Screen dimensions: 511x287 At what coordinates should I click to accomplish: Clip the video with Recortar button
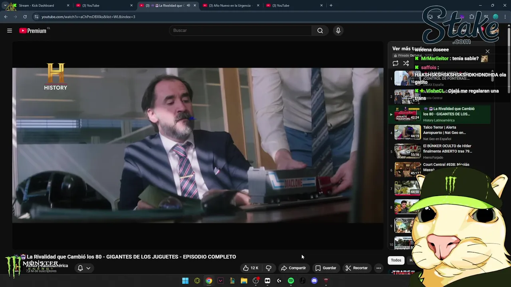(x=357, y=268)
